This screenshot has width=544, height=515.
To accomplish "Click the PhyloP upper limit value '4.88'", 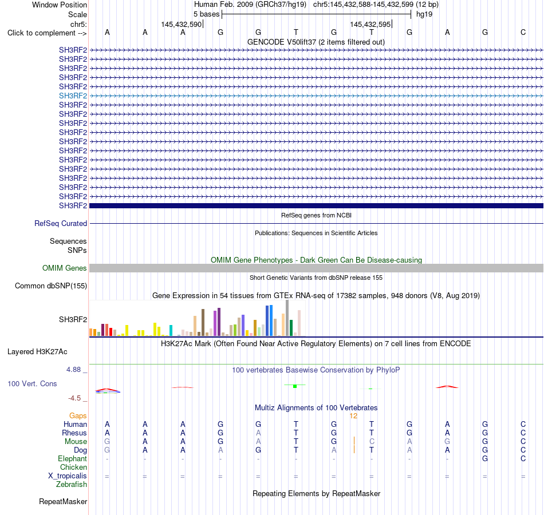I will tap(73, 370).
